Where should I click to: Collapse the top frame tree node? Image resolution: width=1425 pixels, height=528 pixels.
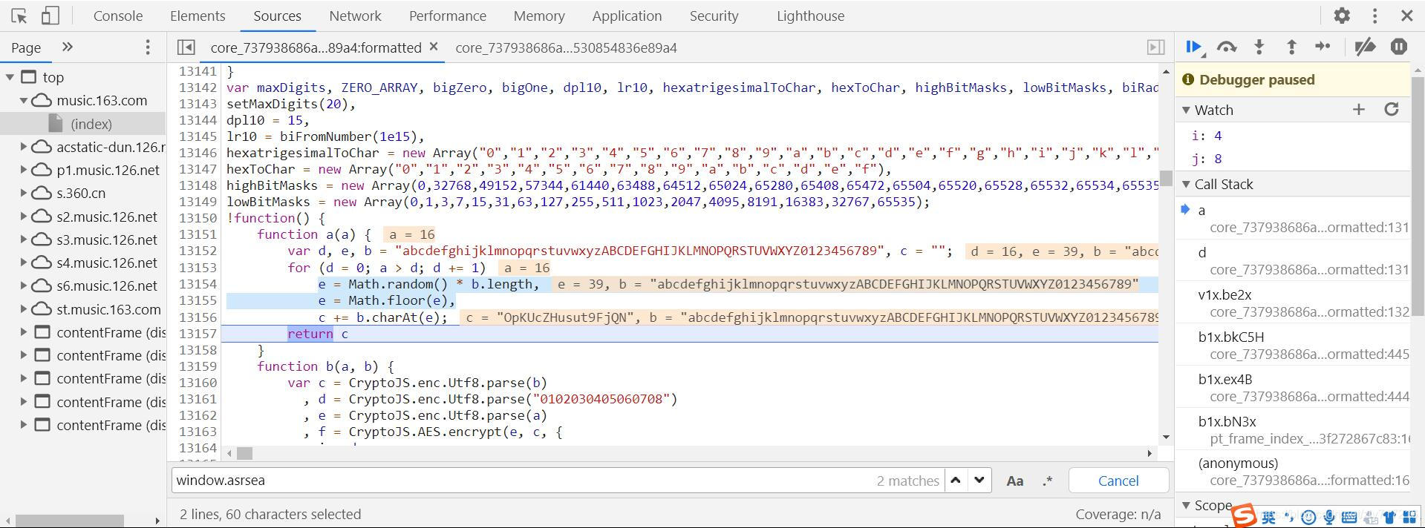10,77
